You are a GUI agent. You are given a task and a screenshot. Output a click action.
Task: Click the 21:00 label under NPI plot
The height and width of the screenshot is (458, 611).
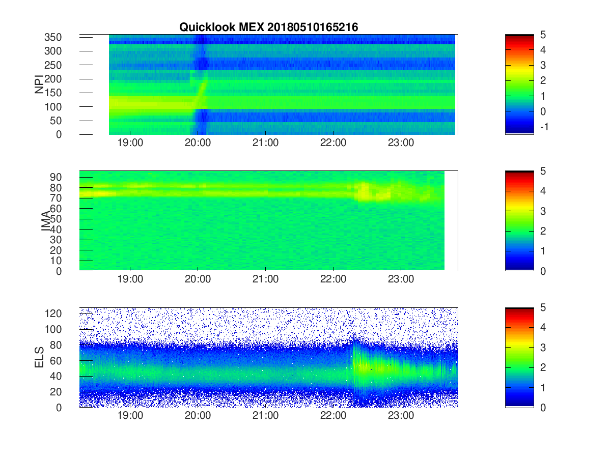coord(265,143)
